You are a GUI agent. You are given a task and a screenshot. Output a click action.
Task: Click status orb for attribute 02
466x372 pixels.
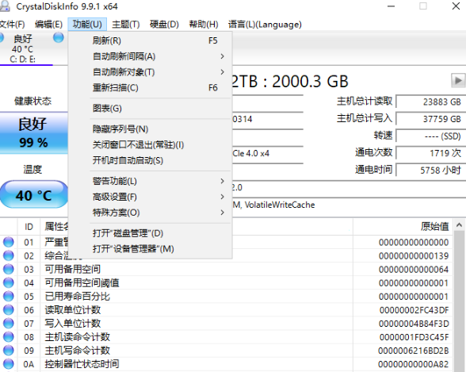[x=8, y=255]
